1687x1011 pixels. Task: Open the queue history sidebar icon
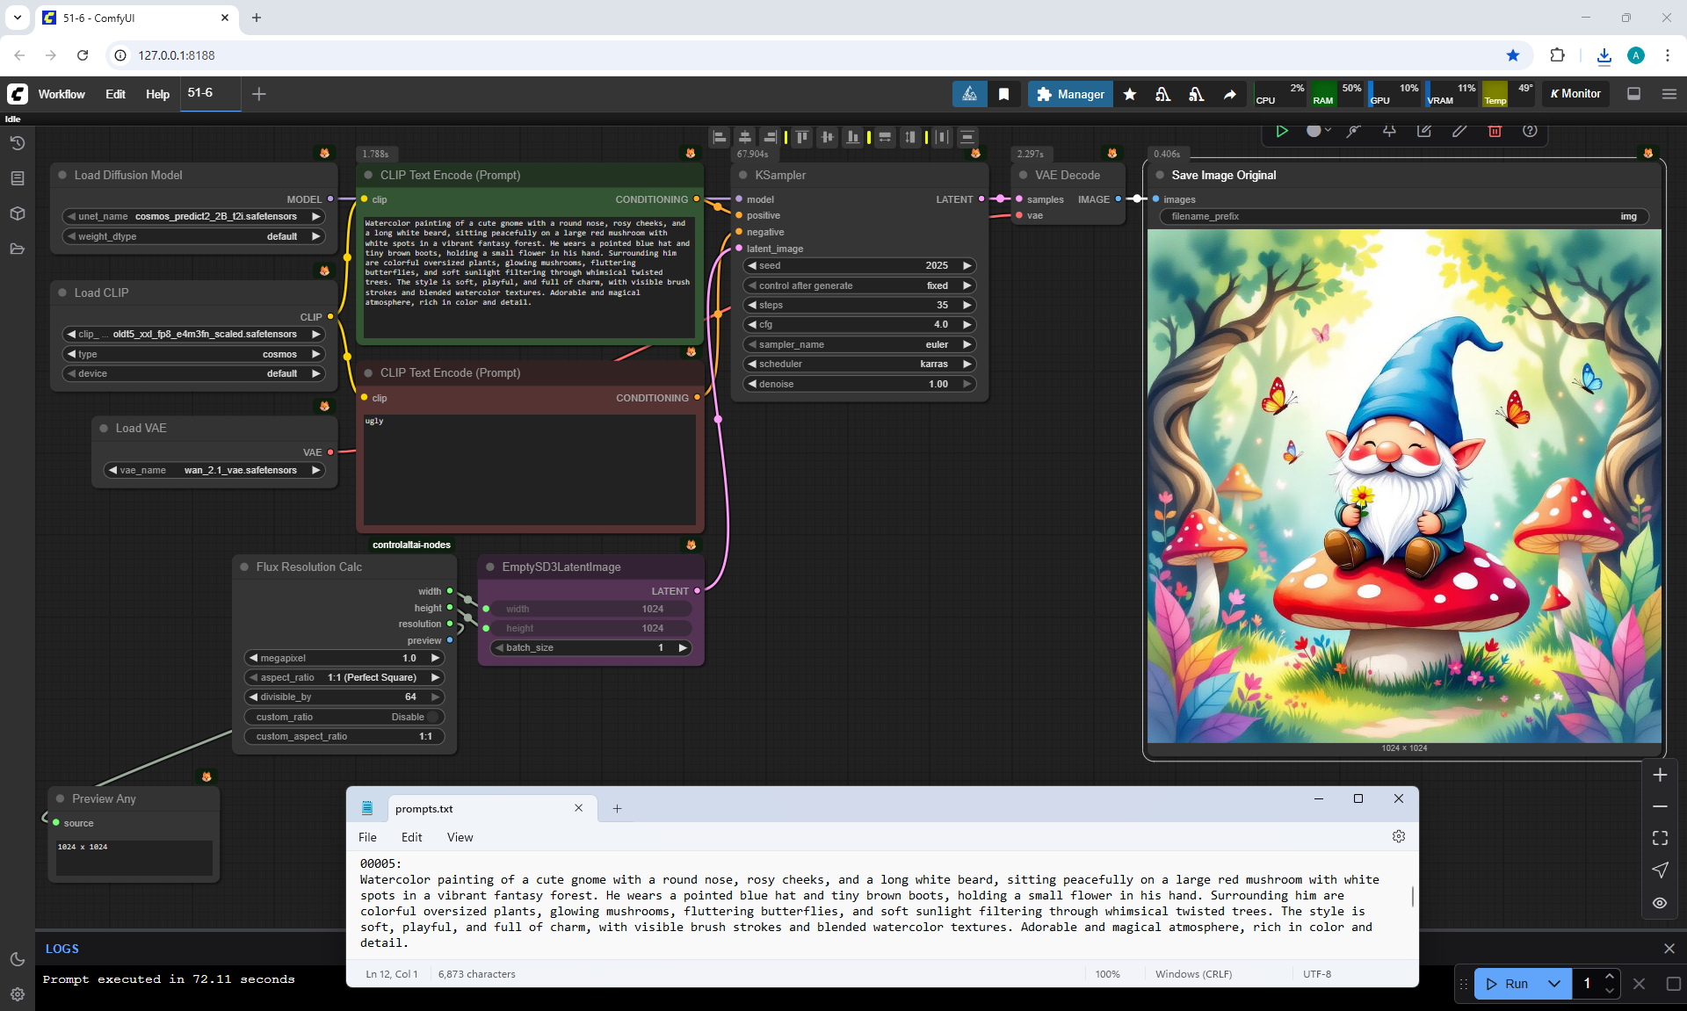coord(17,143)
